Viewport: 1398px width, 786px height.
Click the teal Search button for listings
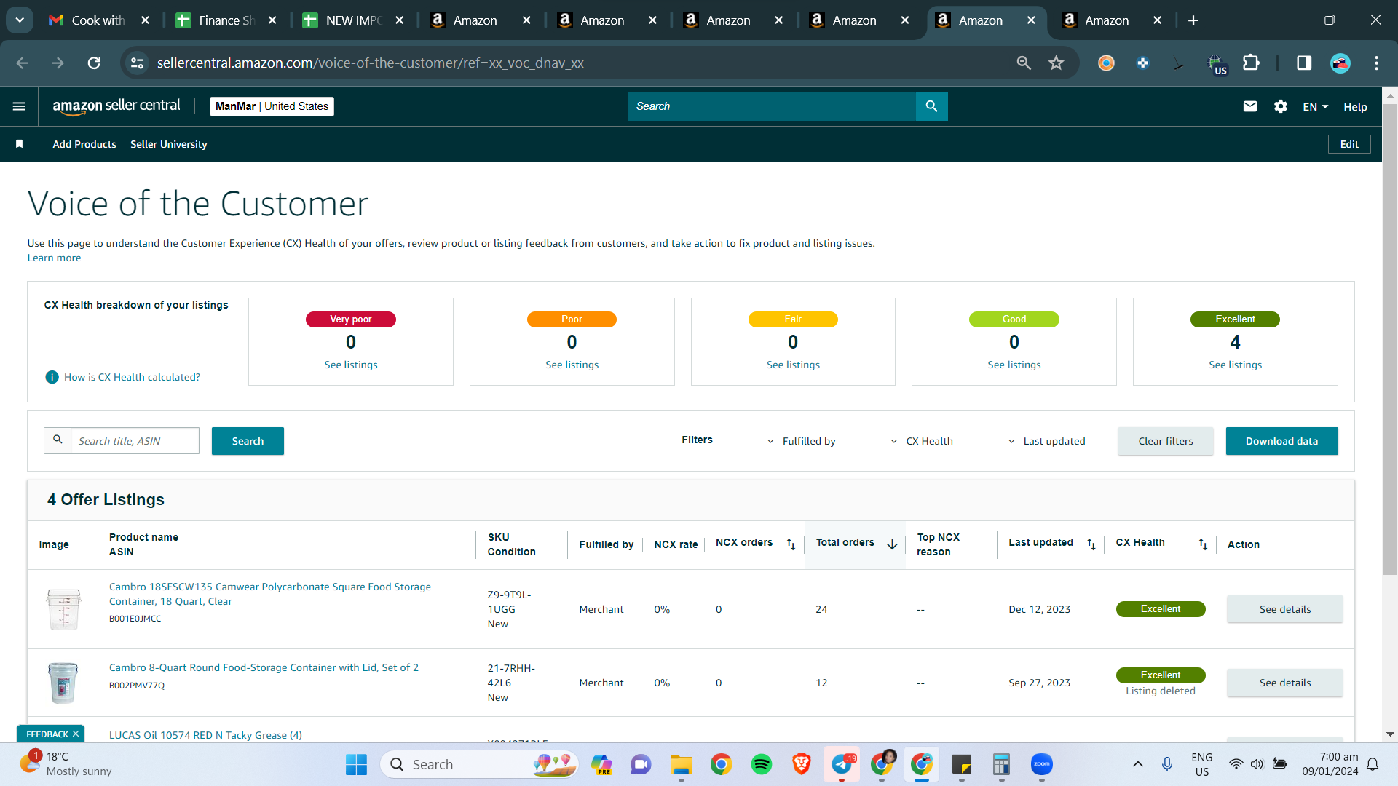248,441
